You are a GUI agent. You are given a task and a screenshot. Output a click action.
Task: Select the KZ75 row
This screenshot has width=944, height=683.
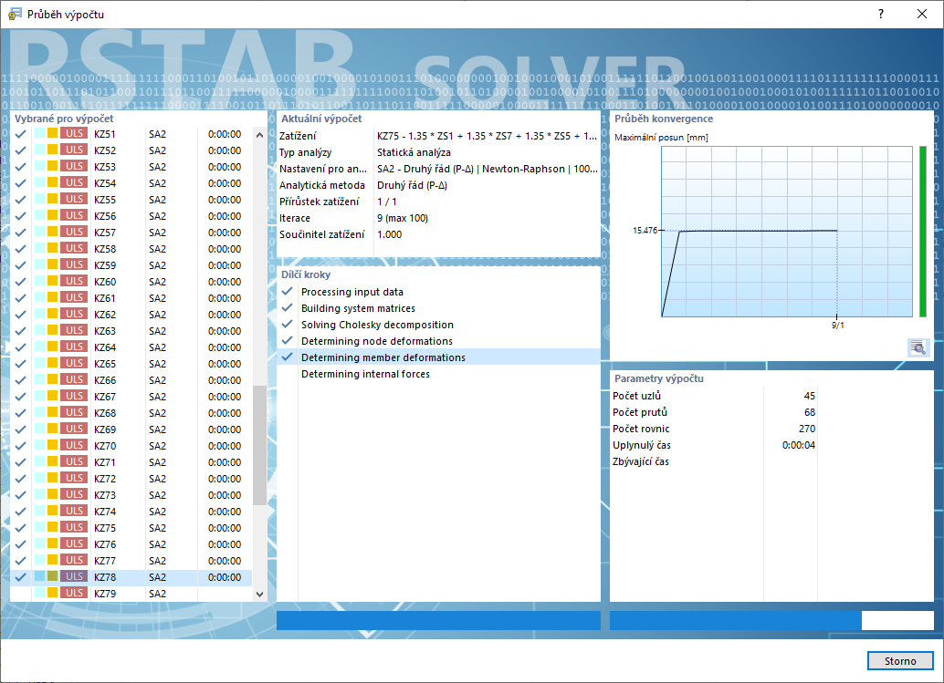tap(131, 527)
